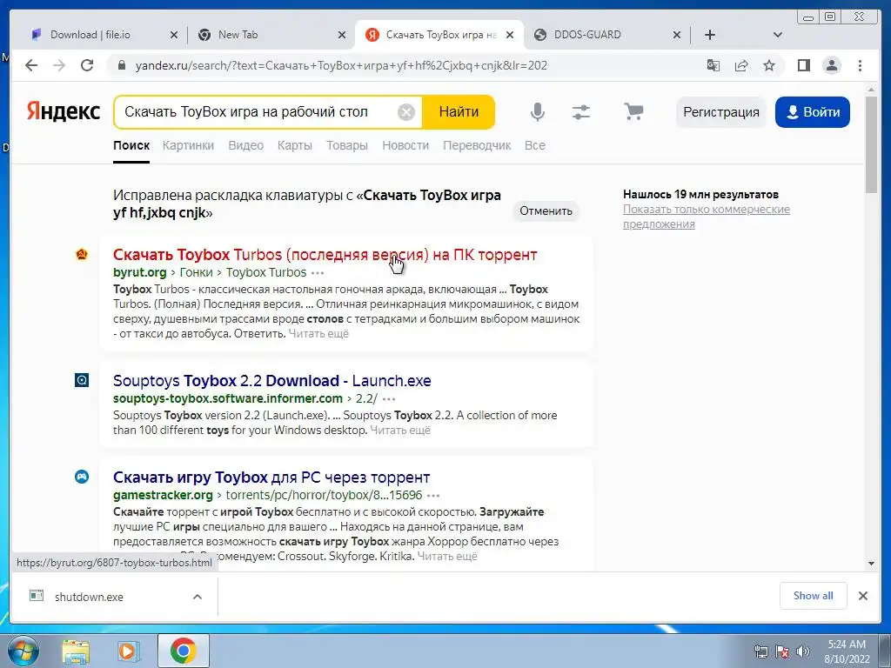Expand 'Читать ещё' for gamestracker result
The image size is (891, 668).
click(x=447, y=556)
